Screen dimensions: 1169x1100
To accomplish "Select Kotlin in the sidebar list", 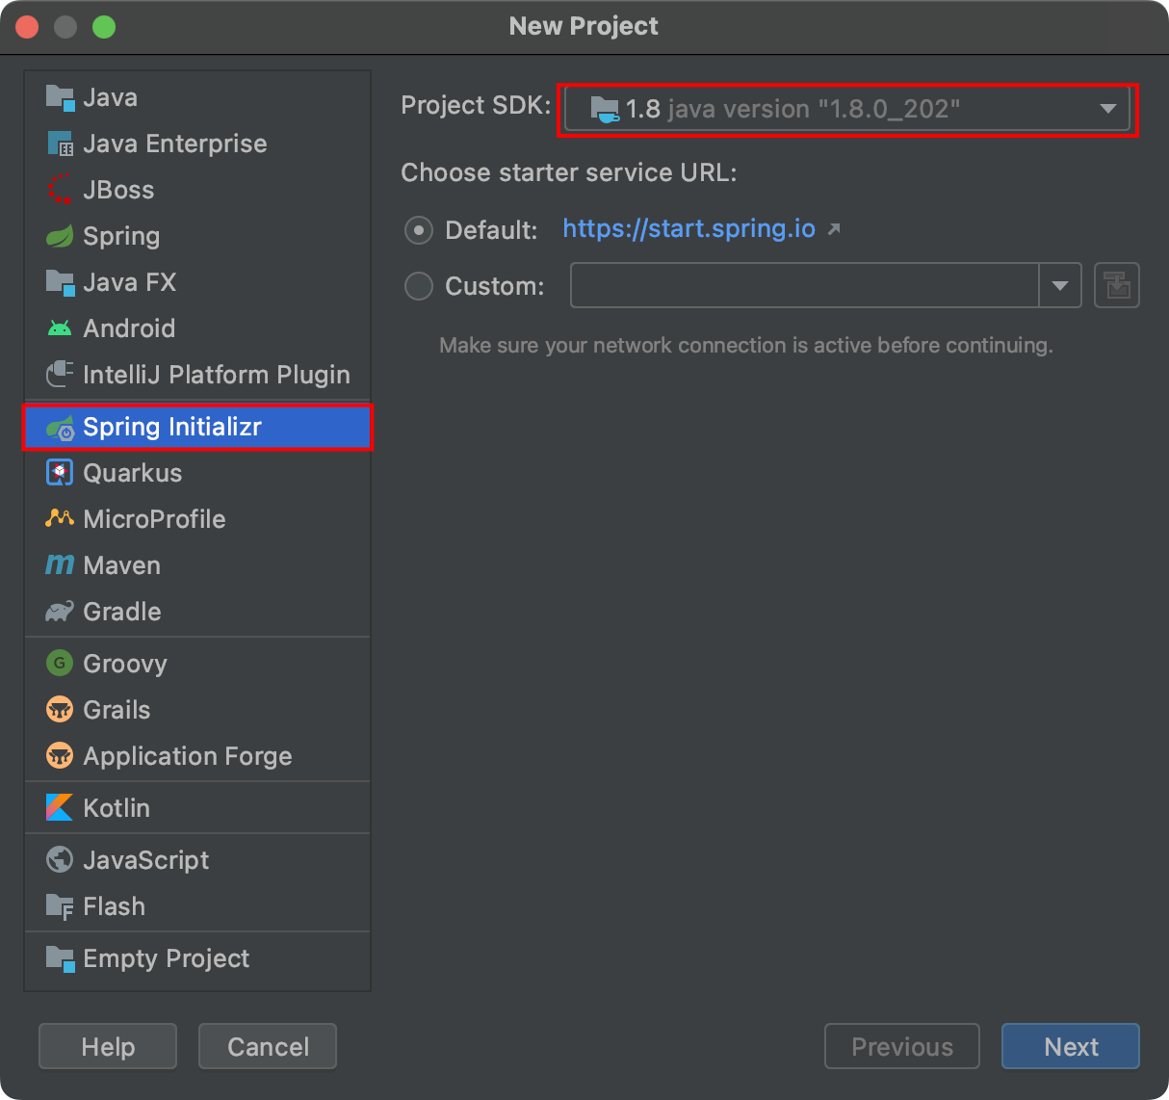I will (x=197, y=808).
